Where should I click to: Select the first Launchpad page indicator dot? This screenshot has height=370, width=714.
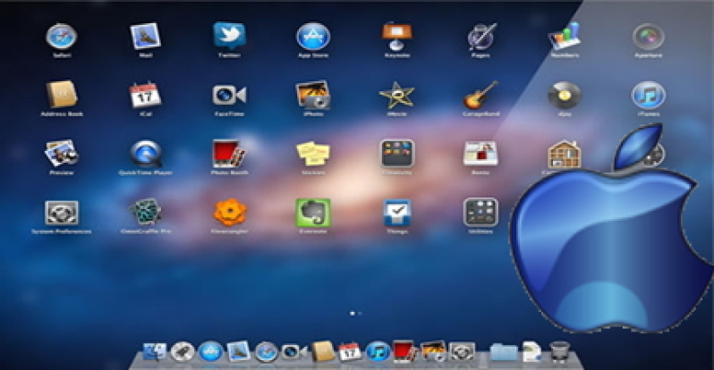coord(352,313)
